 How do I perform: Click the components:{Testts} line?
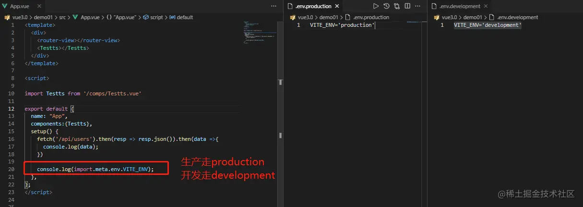pyautogui.click(x=61, y=124)
